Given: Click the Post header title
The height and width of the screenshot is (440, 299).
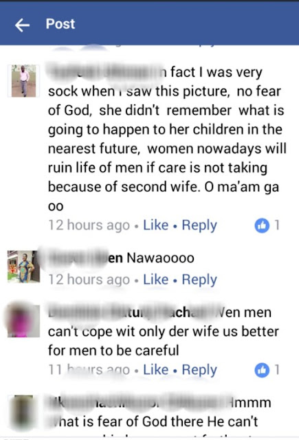Looking at the screenshot, I should 60,24.
